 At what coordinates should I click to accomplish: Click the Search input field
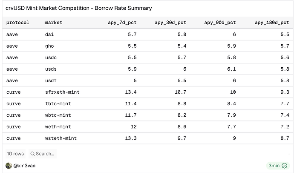pos(45,154)
